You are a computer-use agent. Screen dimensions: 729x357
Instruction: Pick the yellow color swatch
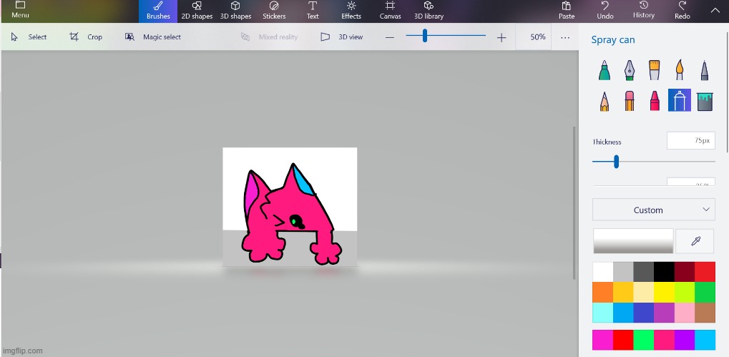[664, 292]
